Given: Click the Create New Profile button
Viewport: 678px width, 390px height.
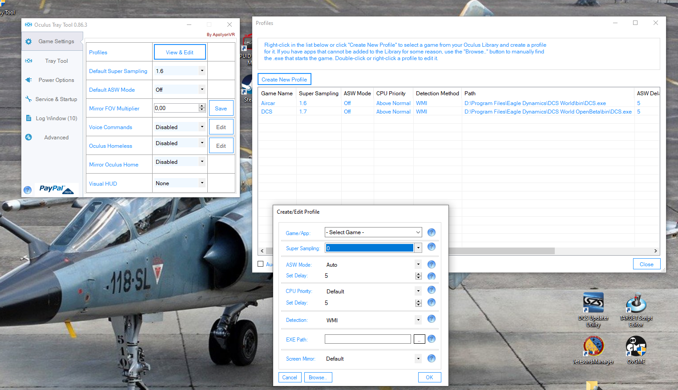Looking at the screenshot, I should coord(284,79).
